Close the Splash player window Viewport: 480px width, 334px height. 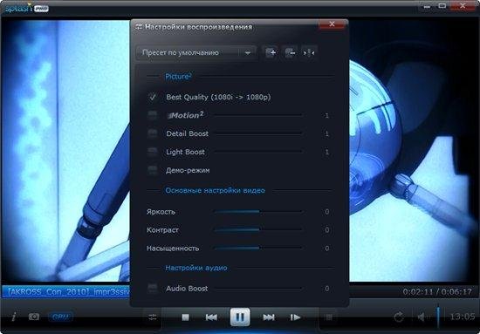point(463,6)
